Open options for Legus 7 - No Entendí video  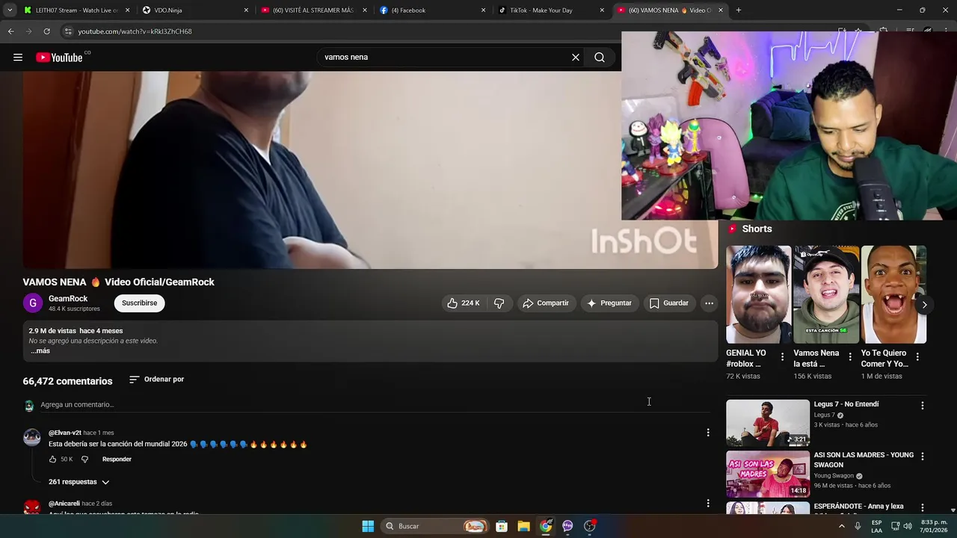922,405
